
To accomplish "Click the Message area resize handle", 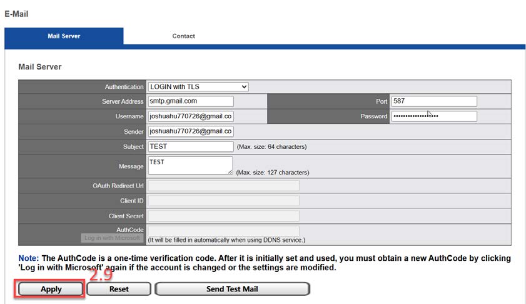I will 230,172.
